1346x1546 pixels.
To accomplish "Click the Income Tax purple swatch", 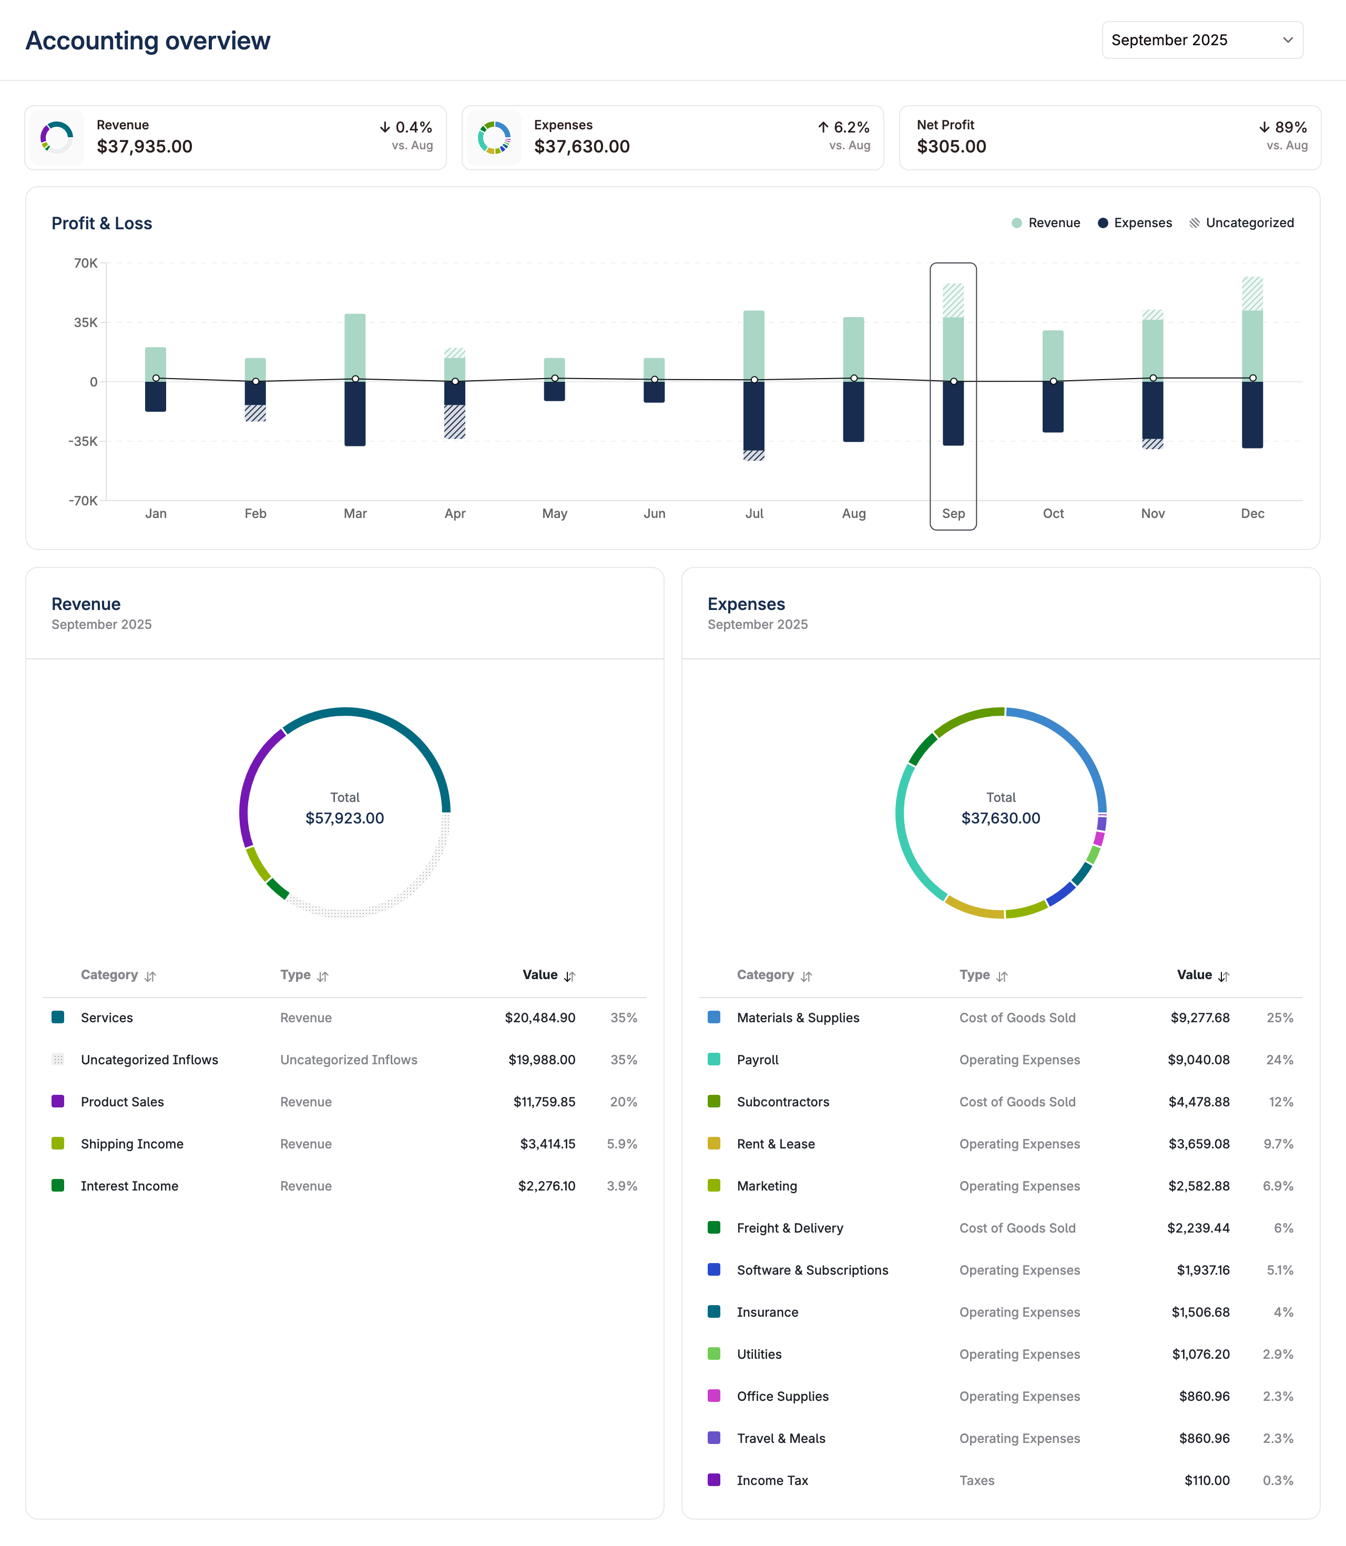I will [x=713, y=1480].
